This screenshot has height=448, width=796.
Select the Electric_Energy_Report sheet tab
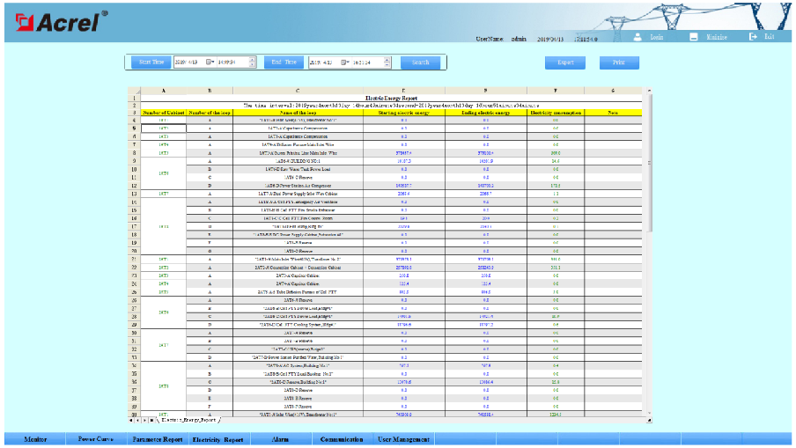(188, 421)
